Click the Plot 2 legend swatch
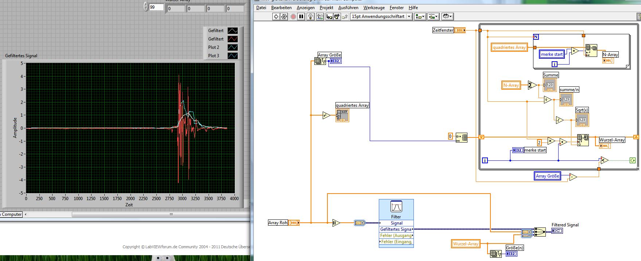Screen dimensions: 641x261 click(233, 47)
